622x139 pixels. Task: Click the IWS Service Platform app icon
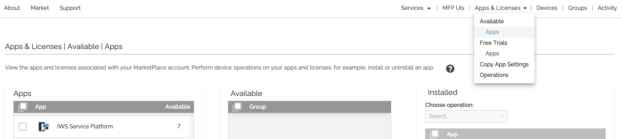tap(44, 126)
